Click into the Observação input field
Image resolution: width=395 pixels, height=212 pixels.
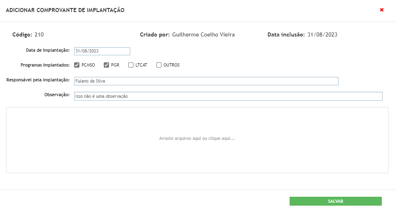coord(228,96)
